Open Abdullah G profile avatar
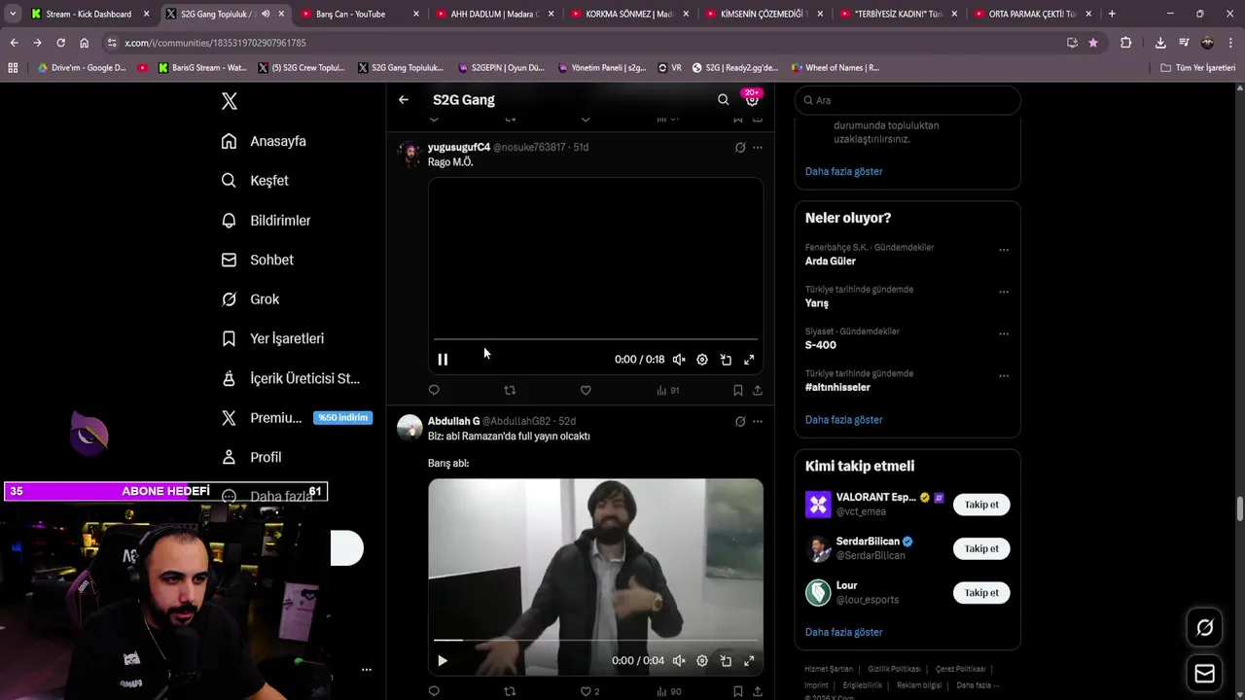The image size is (1245, 700). click(409, 428)
